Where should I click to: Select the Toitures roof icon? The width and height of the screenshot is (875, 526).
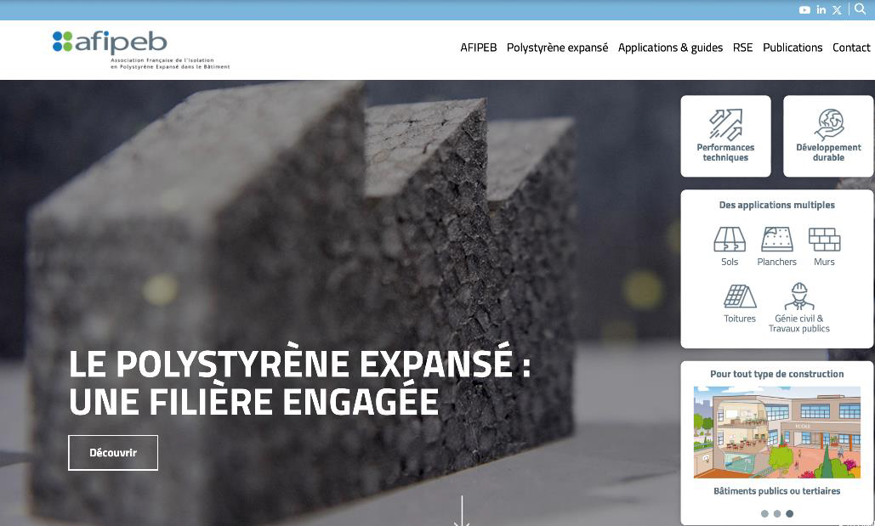740,297
